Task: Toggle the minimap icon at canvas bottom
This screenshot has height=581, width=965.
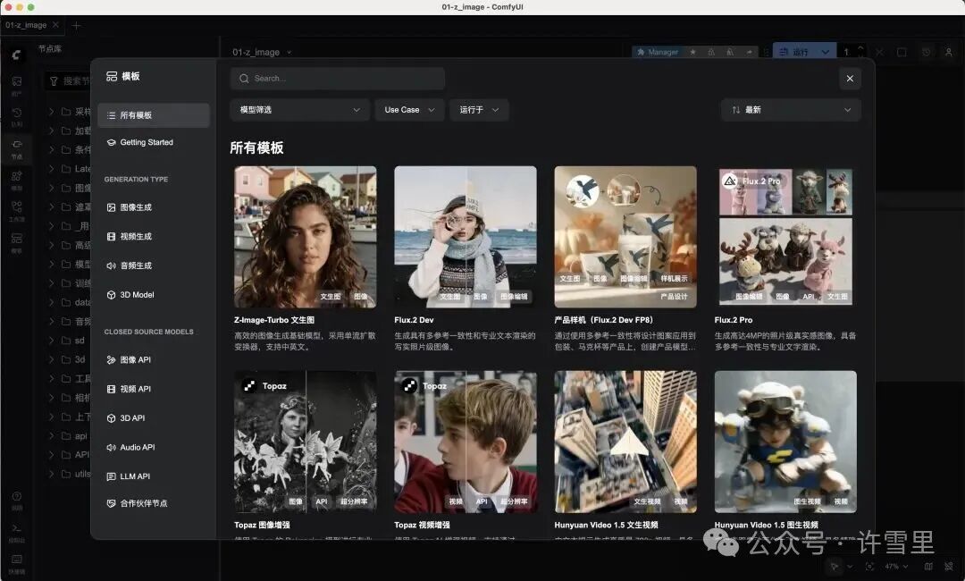Action: click(928, 566)
